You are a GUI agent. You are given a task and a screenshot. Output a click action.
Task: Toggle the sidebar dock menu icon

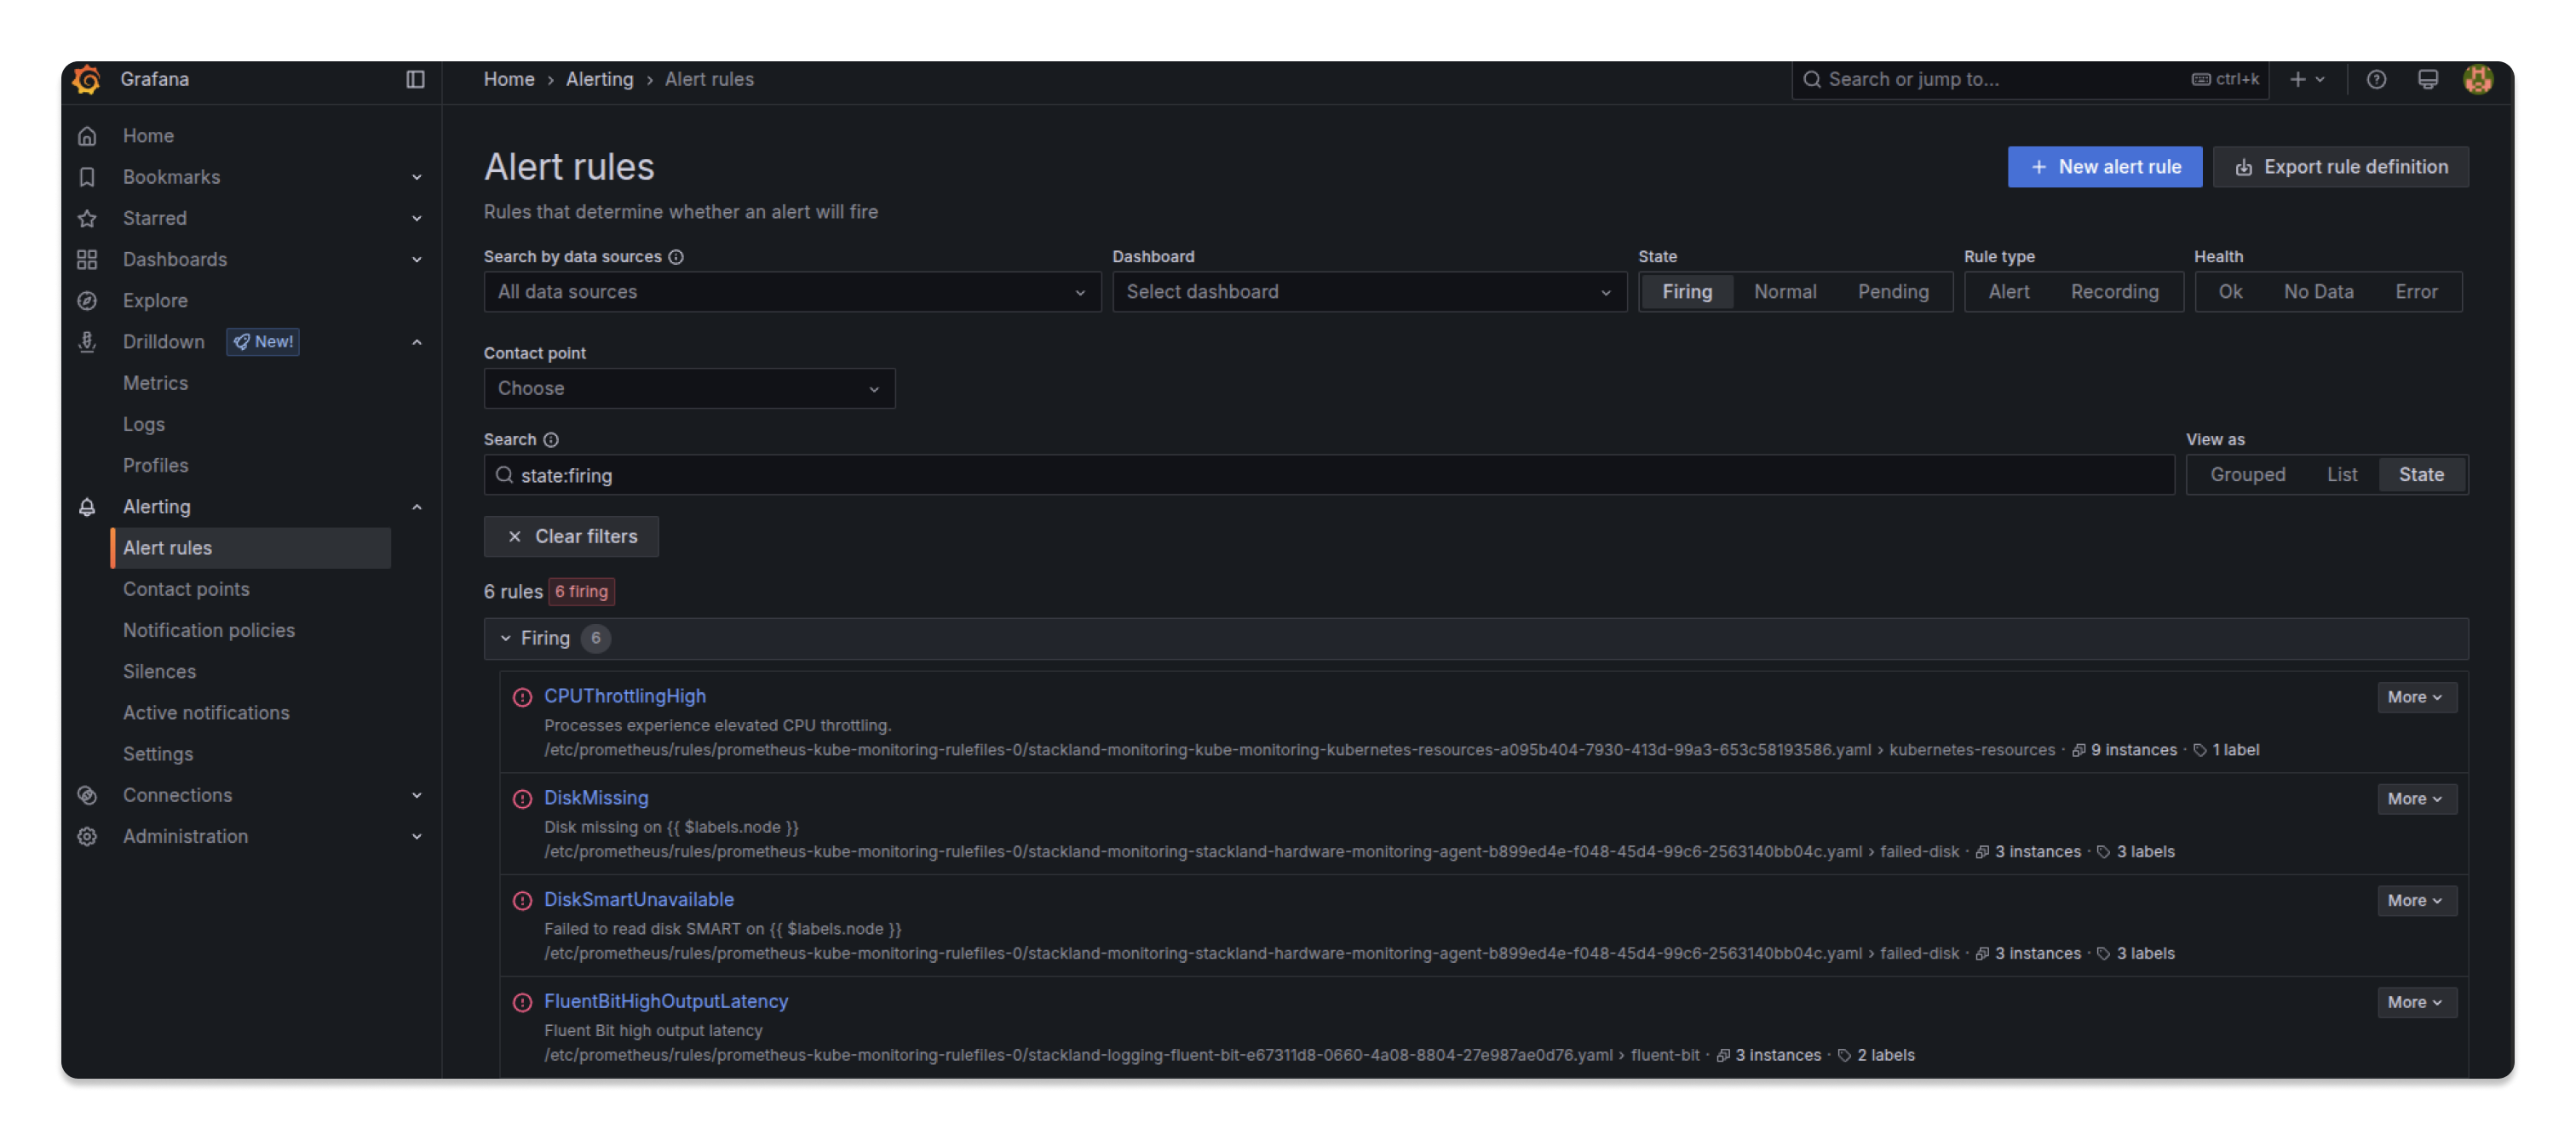tap(415, 79)
